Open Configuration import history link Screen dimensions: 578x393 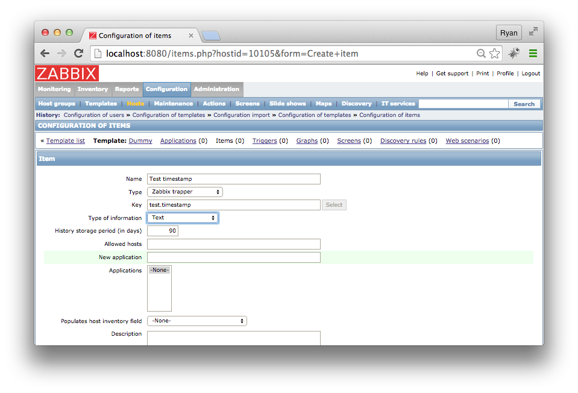click(x=242, y=115)
